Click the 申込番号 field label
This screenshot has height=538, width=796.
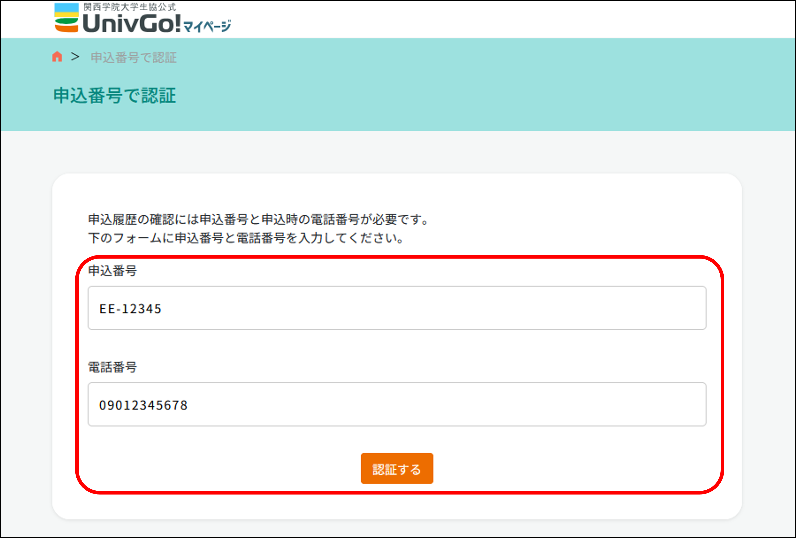click(113, 271)
